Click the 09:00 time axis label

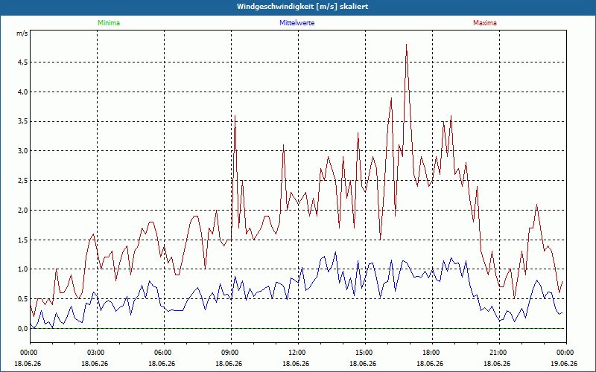(x=229, y=353)
